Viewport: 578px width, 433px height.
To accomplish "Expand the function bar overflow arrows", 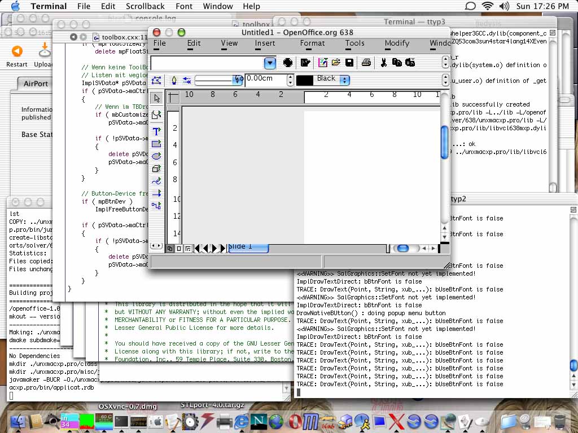I will (x=445, y=63).
